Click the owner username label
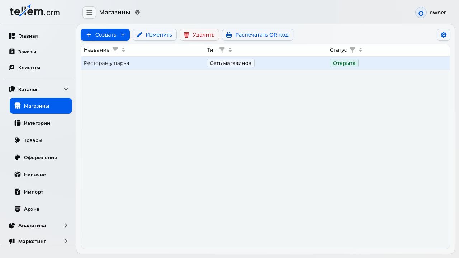Image resolution: width=459 pixels, height=258 pixels. [438, 13]
